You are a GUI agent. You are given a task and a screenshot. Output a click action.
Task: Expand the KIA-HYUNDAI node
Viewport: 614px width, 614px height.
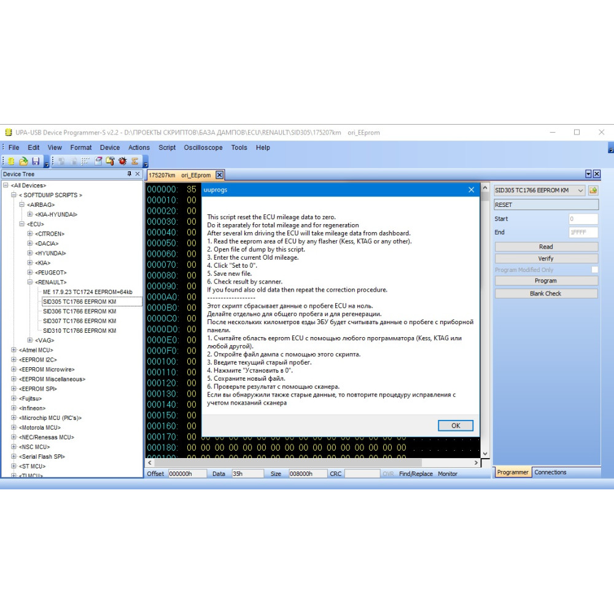pyautogui.click(x=29, y=214)
